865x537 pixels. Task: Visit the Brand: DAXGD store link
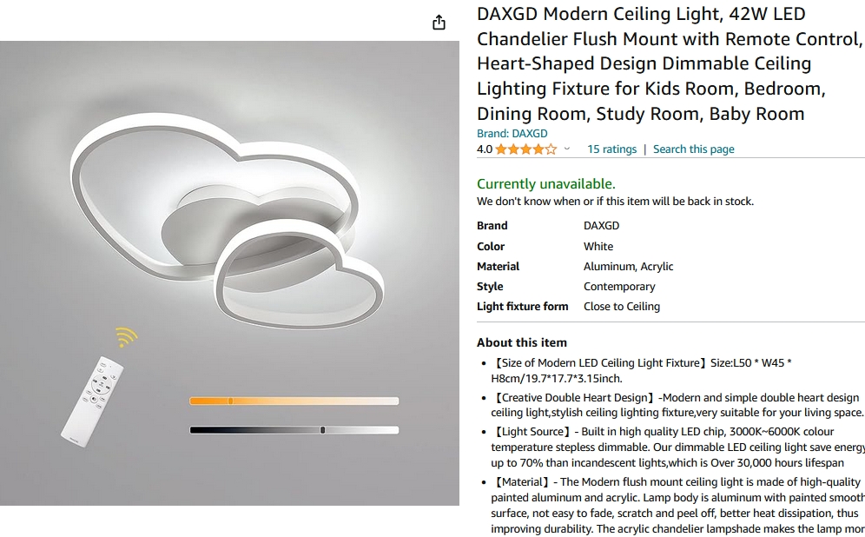pyautogui.click(x=512, y=134)
